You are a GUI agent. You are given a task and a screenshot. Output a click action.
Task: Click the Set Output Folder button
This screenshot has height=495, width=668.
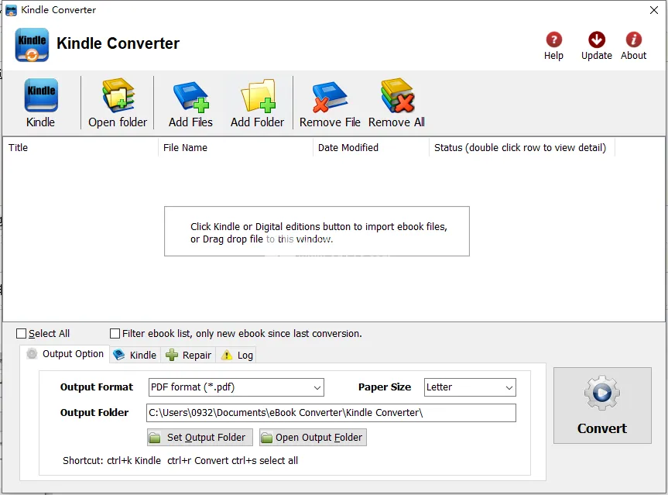click(x=200, y=438)
